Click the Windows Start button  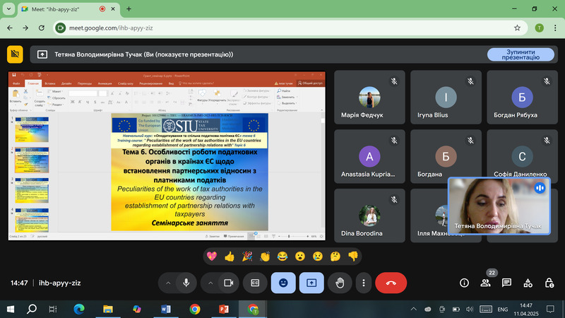(x=11, y=309)
